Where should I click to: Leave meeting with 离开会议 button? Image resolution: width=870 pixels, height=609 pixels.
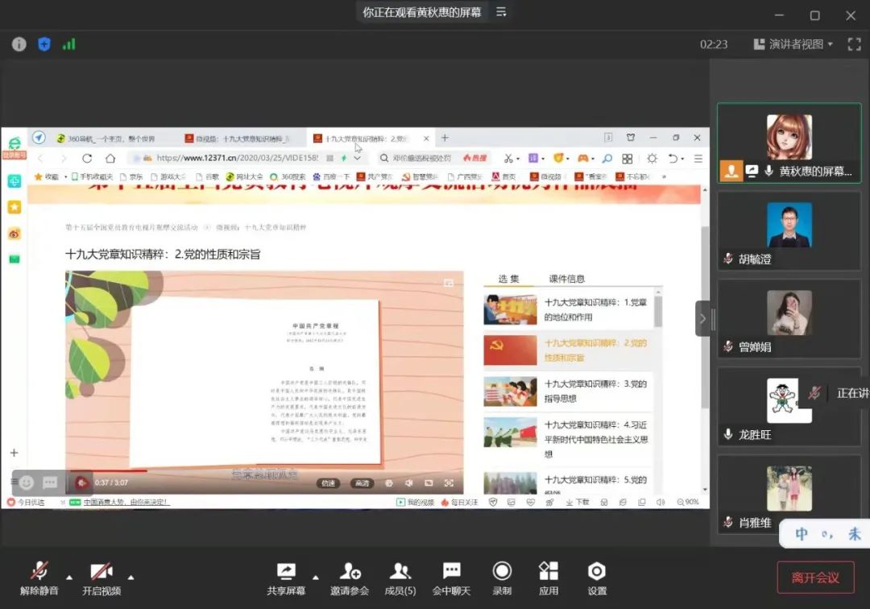tap(815, 578)
